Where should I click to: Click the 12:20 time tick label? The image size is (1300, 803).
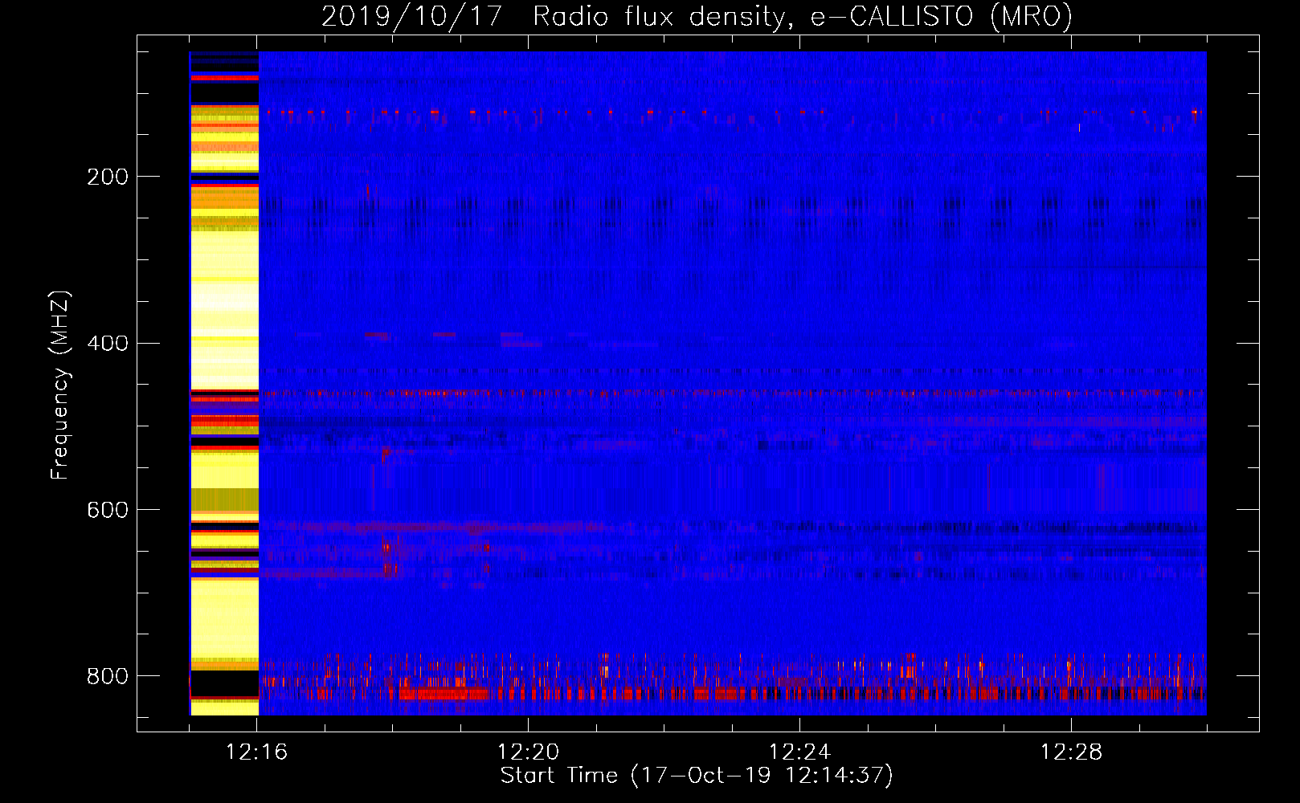[x=529, y=752]
